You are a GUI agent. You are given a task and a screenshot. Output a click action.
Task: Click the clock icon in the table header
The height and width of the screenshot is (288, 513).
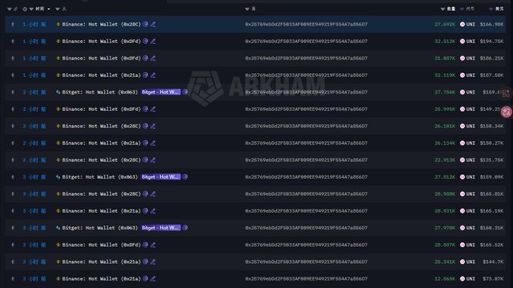click(25, 9)
